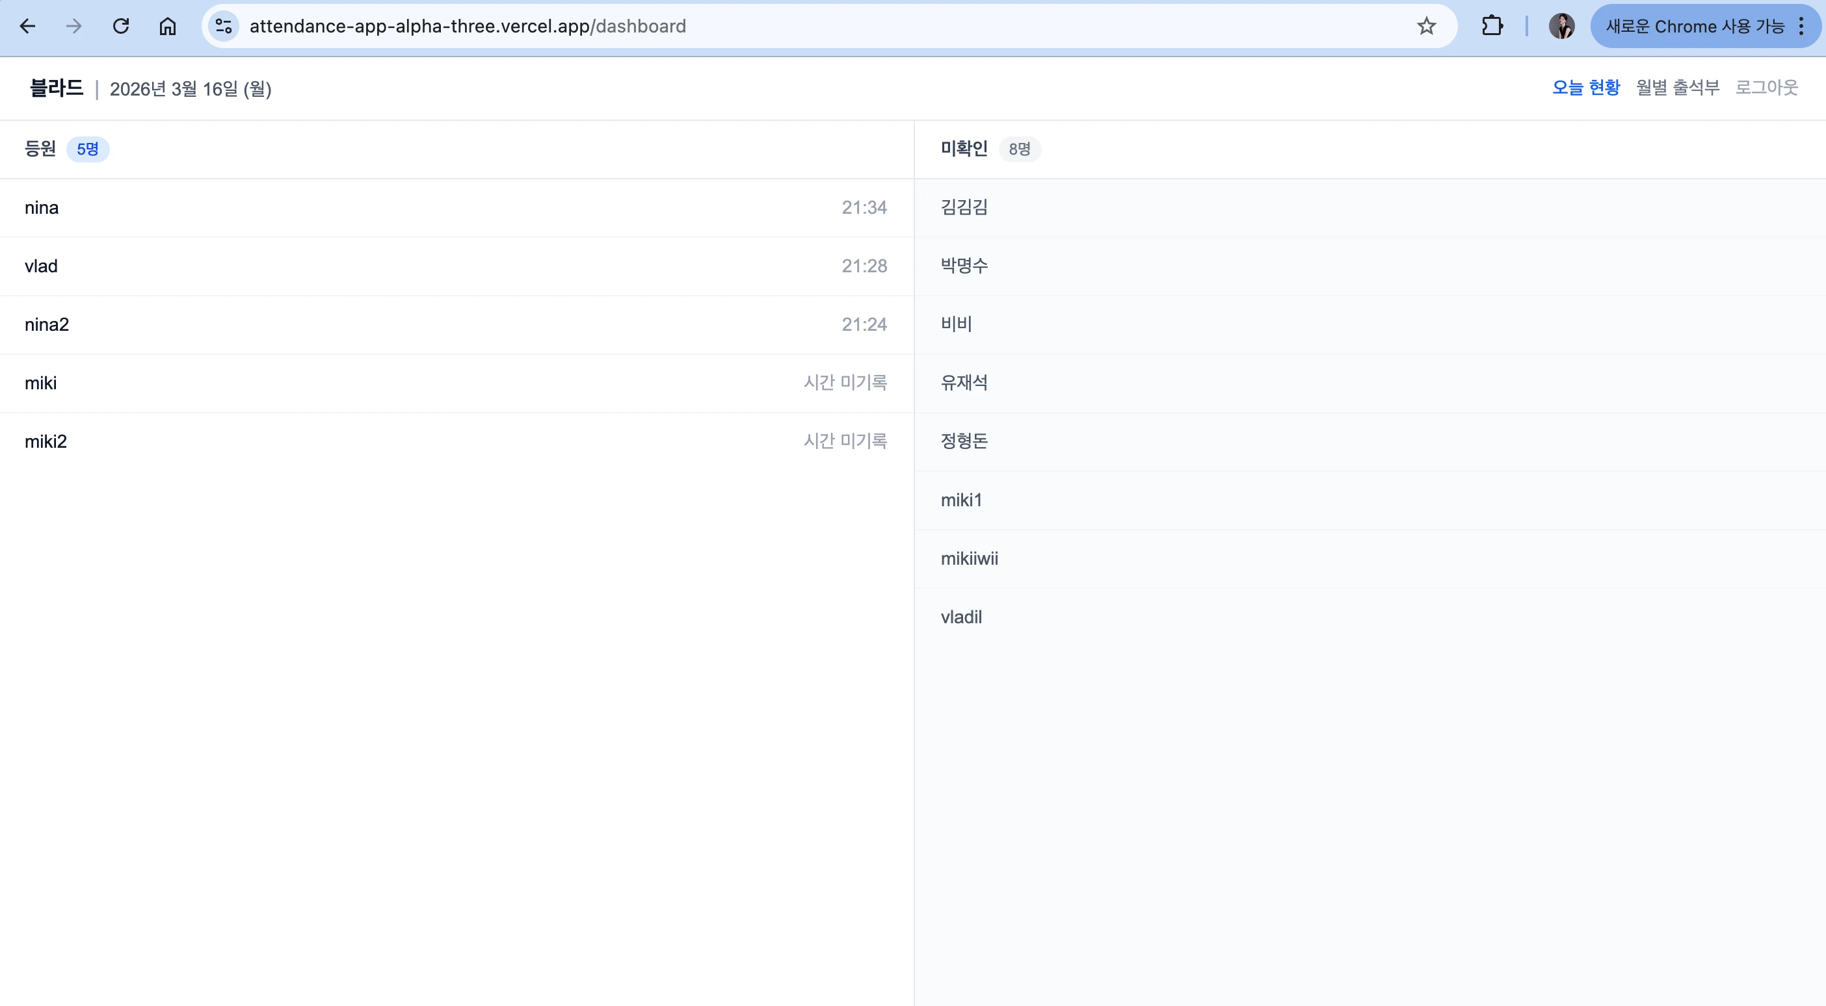The width and height of the screenshot is (1826, 1006).
Task: Bookmark this page with the star
Action: [x=1426, y=26]
